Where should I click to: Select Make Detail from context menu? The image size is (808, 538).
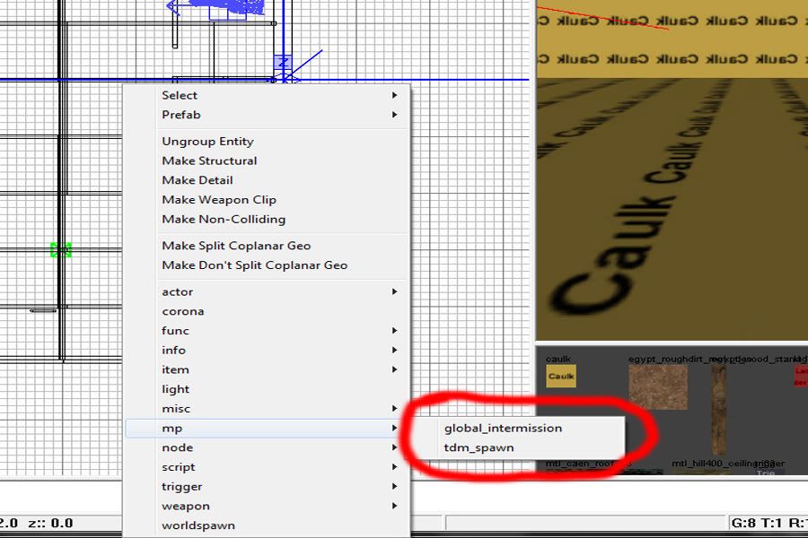[198, 180]
